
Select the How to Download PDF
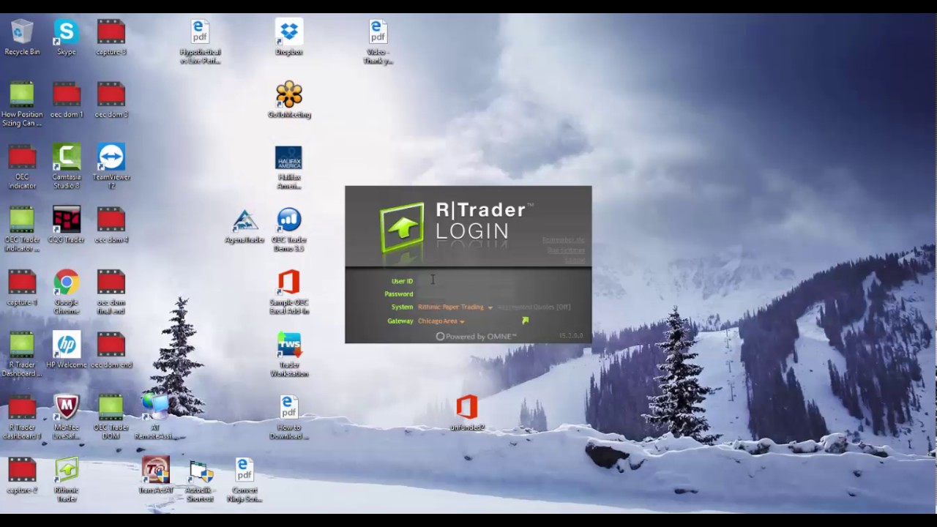click(289, 418)
